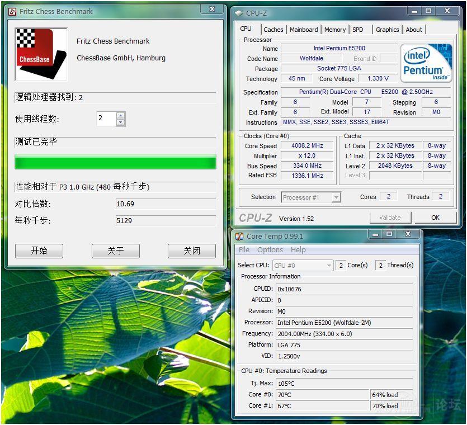Image resolution: width=467 pixels, height=425 pixels.
Task: Click the Core #1 temperature 67°C
Action: 323,406
